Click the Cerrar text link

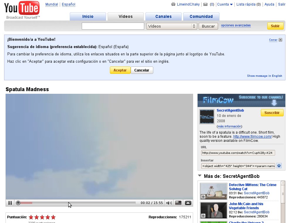click(x=273, y=40)
